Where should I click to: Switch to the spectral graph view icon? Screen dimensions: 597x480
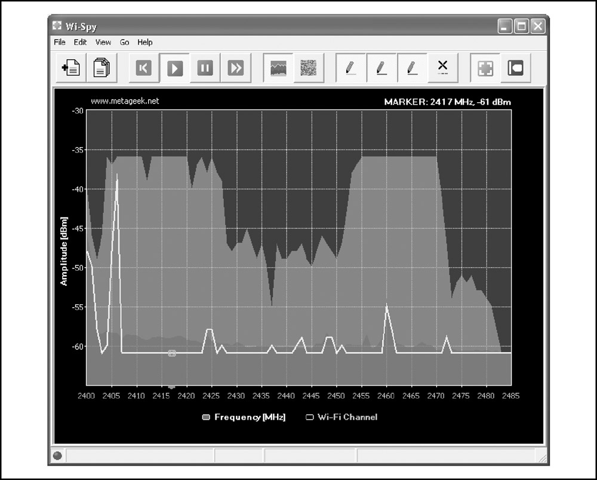click(278, 68)
